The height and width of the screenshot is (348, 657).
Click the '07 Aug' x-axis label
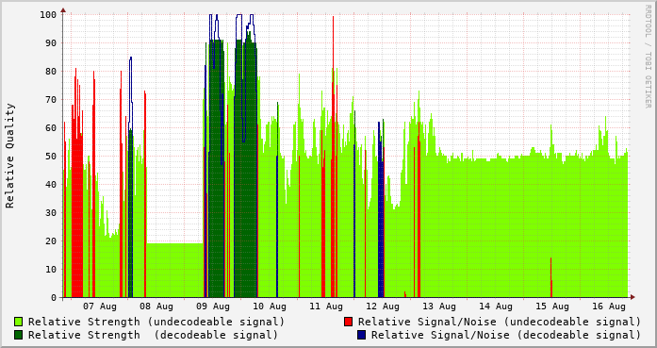pyautogui.click(x=100, y=307)
